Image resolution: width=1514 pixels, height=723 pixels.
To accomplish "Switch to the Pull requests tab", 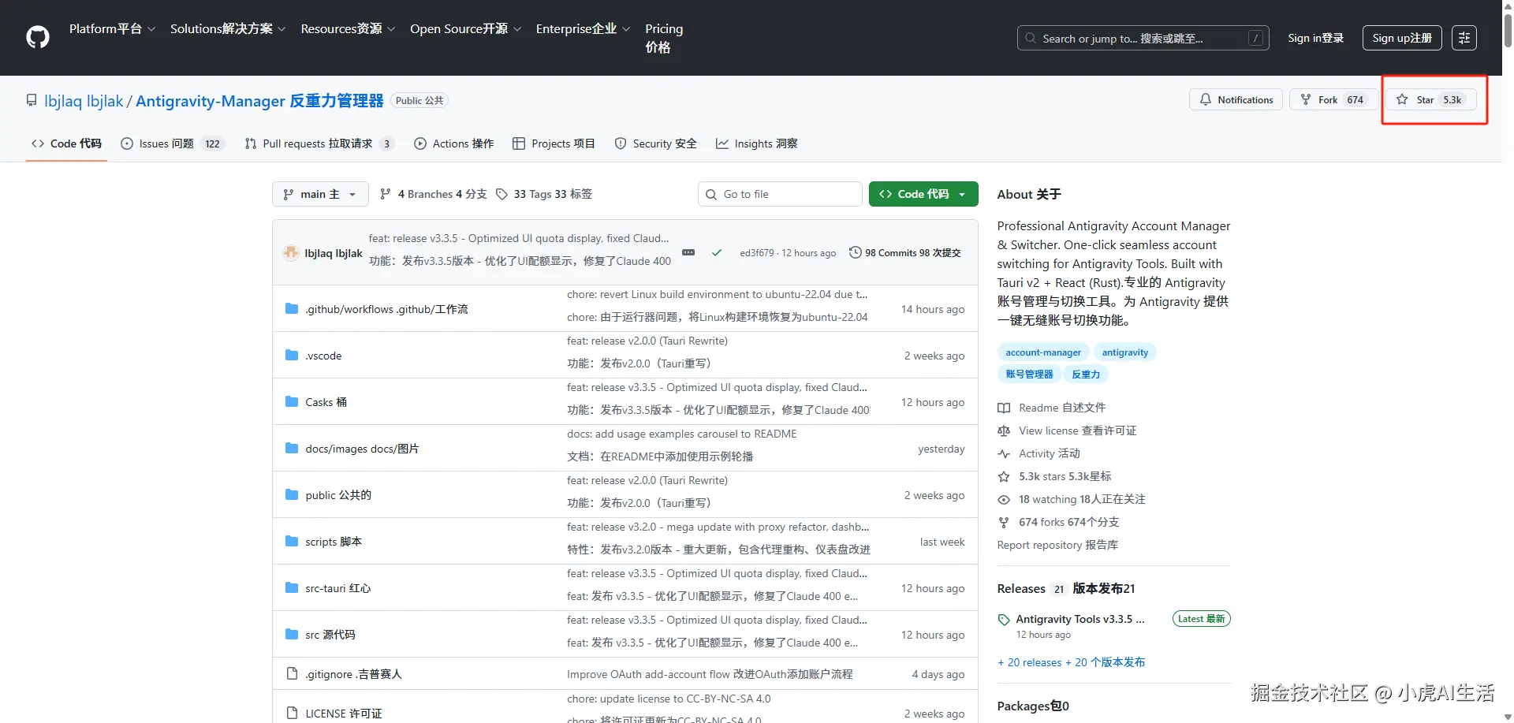I will 319,143.
